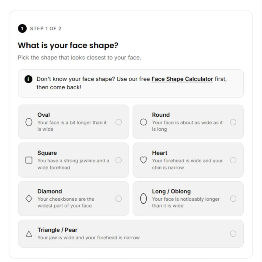Select the Heart radio button
The height and width of the screenshot is (262, 262).
[233, 160]
